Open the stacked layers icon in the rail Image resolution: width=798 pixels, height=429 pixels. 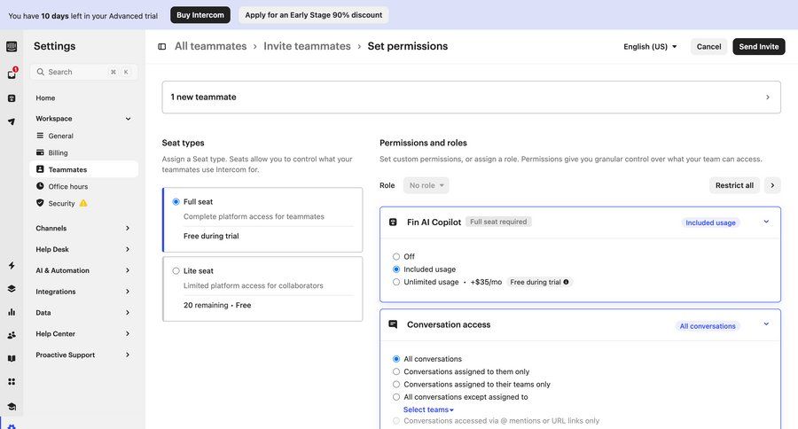12,289
